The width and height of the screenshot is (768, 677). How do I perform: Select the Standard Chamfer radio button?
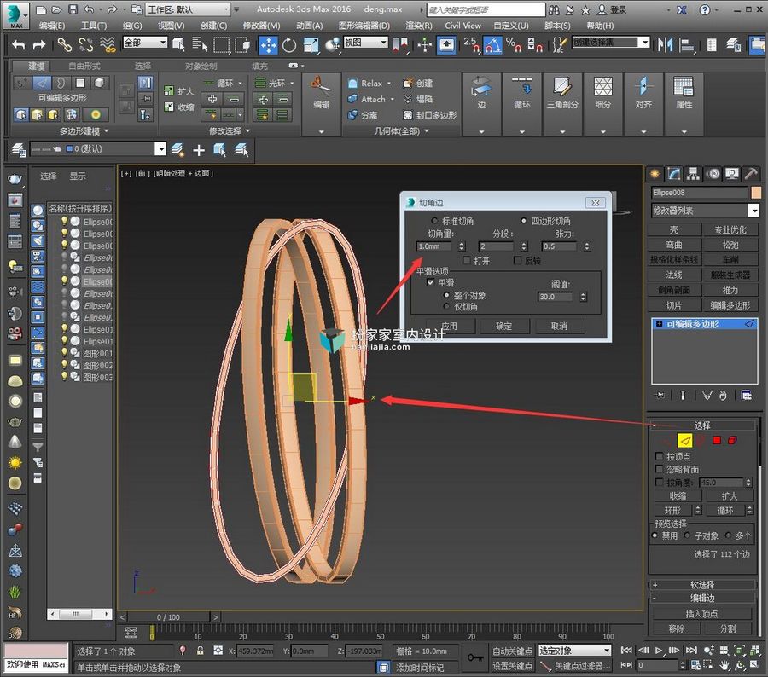[x=434, y=221]
